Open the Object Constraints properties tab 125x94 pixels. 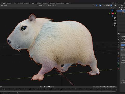click(118, 61)
